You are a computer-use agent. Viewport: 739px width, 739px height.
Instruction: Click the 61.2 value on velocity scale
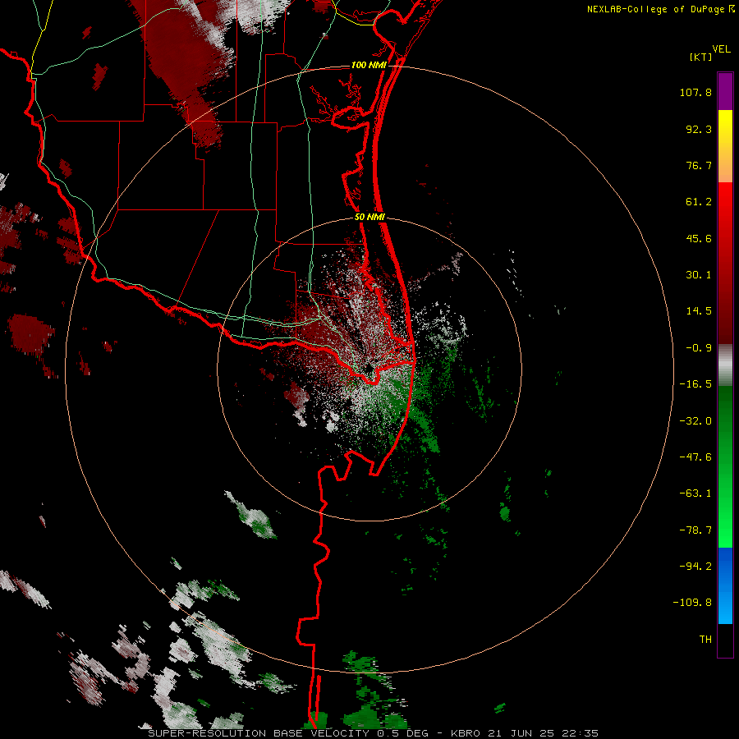point(699,202)
